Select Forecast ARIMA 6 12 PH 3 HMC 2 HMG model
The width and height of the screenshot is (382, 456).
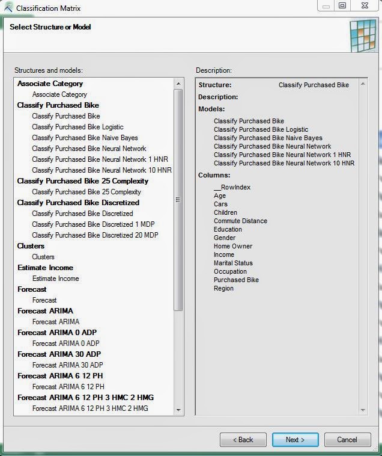tap(90, 408)
